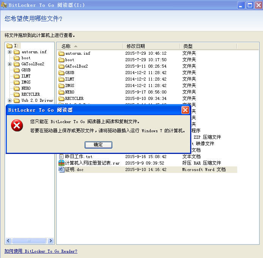Image resolution: width=263 pixels, height=258 pixels.
Task: Sort by the 修改日期 column header
Action: click(151, 46)
